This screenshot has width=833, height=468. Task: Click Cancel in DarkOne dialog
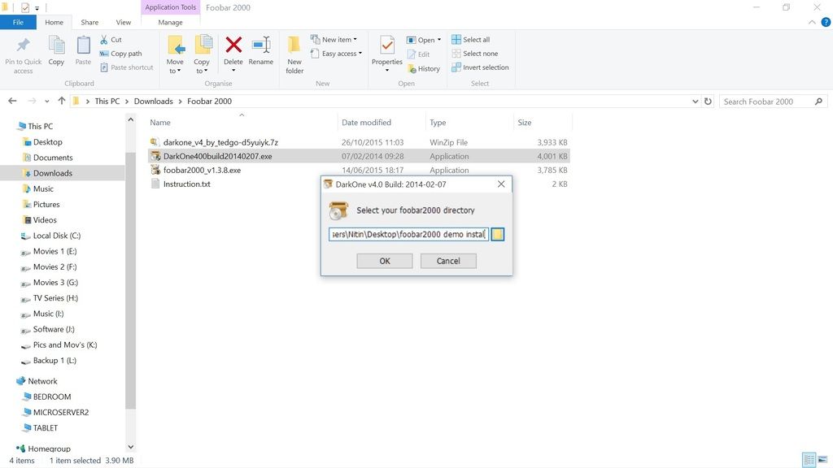point(448,261)
